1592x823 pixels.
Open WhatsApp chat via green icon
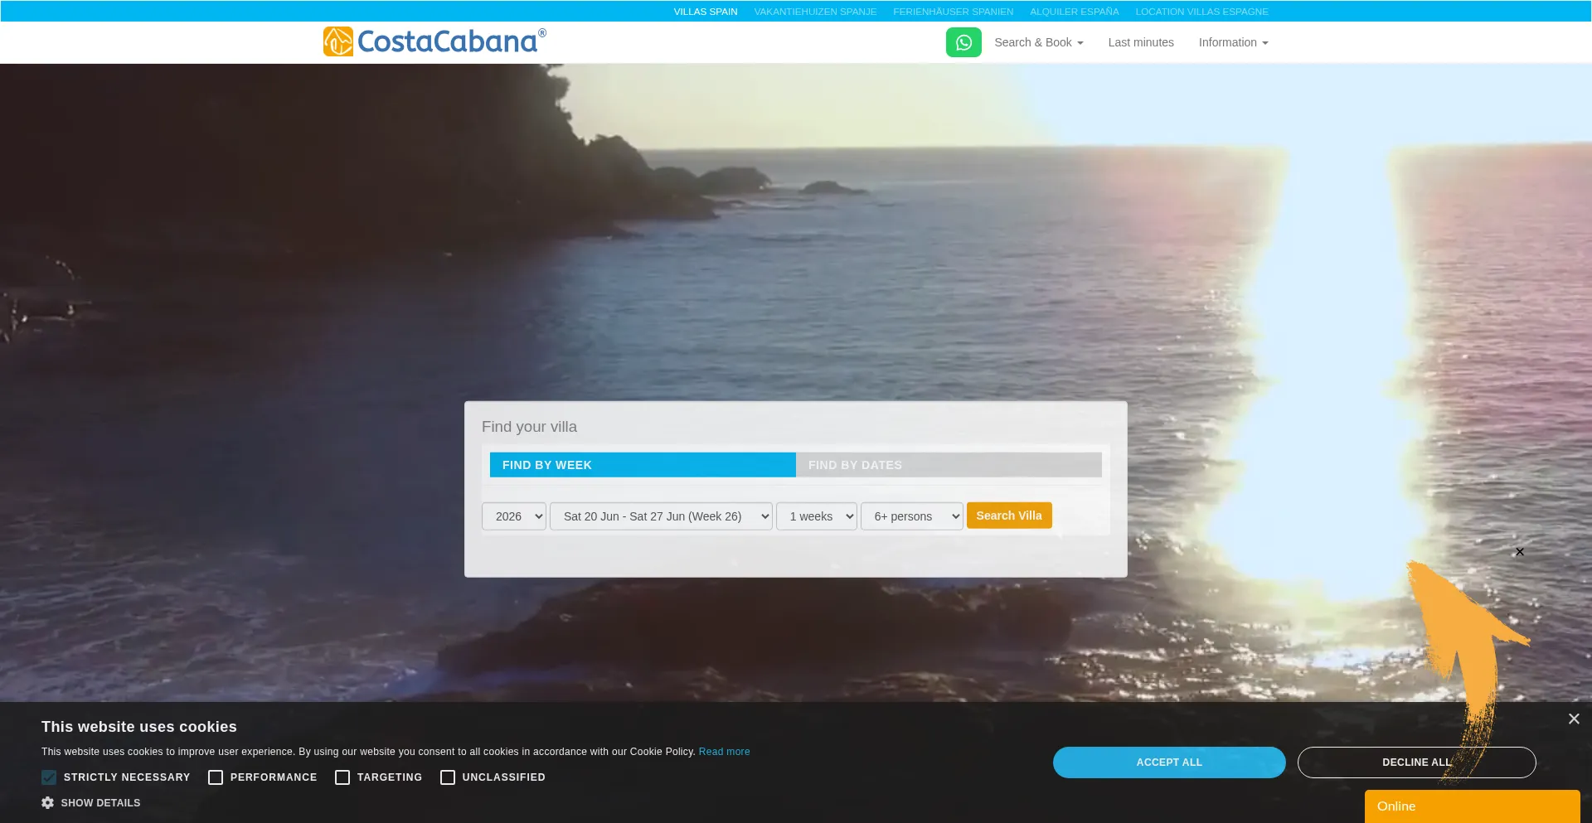[963, 42]
